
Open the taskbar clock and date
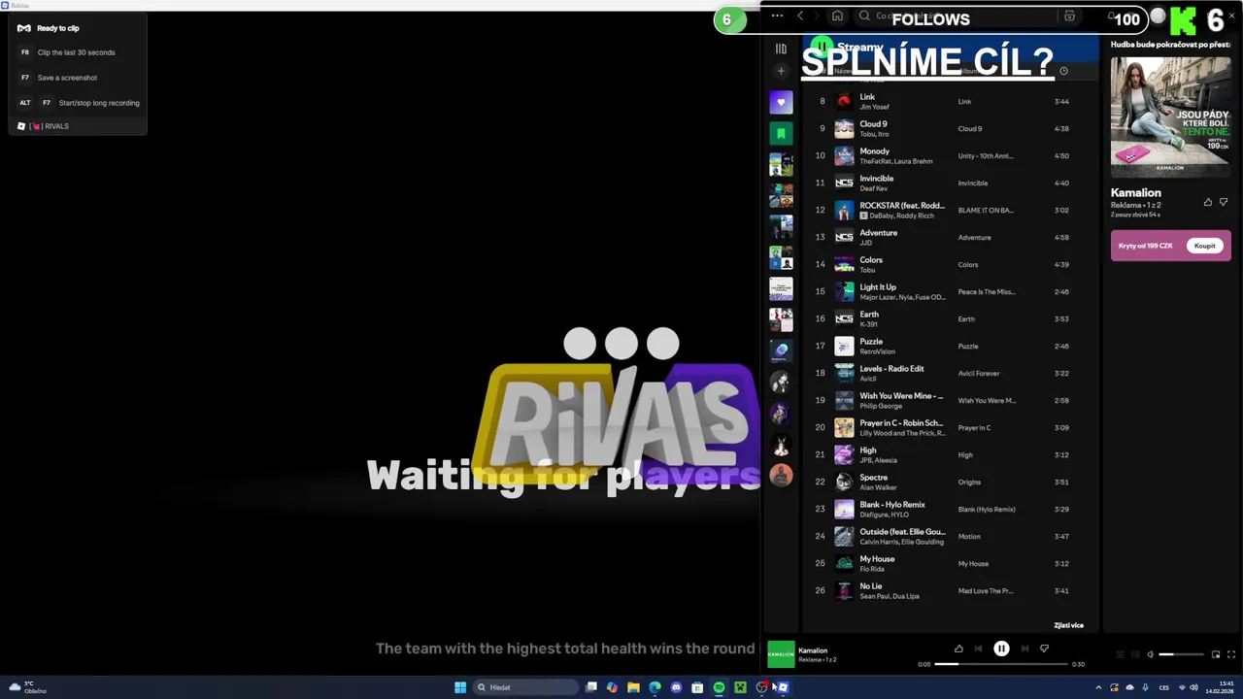[x=1221, y=687]
